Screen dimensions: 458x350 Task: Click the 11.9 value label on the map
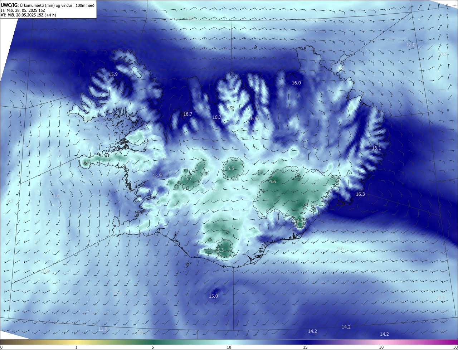pos(103,329)
